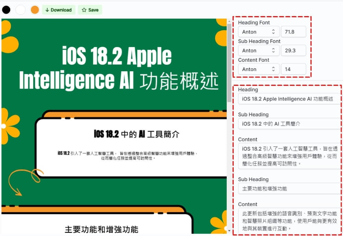Select the sub heading size field showing 29.3
The height and width of the screenshot is (236, 343).
(294, 50)
